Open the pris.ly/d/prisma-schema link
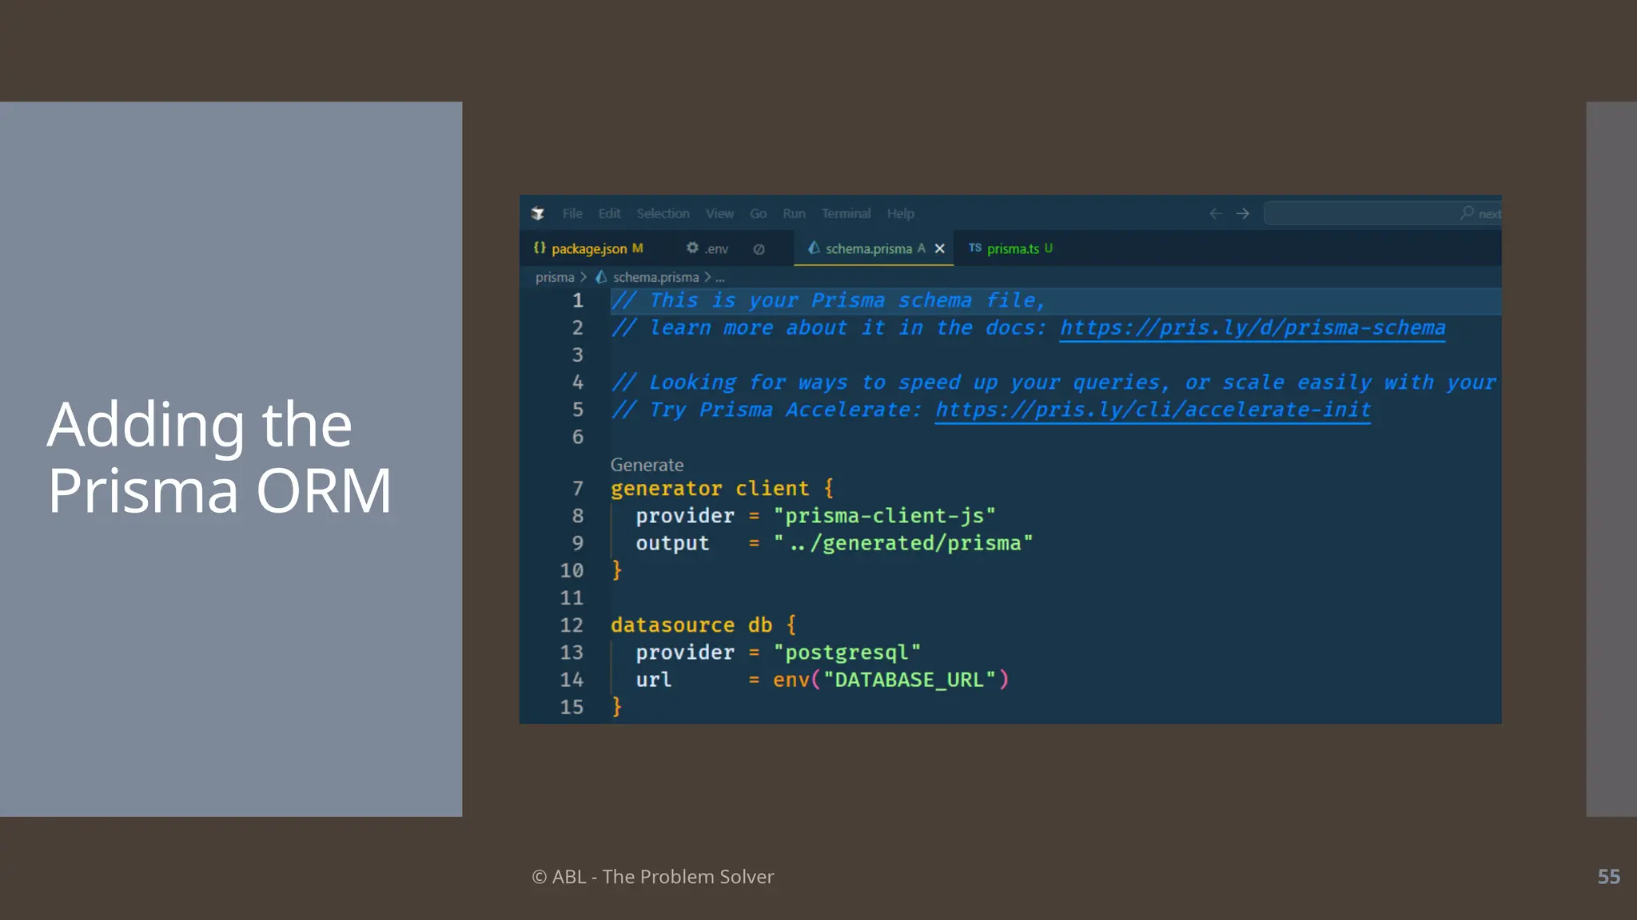This screenshot has width=1637, height=920. [1253, 328]
